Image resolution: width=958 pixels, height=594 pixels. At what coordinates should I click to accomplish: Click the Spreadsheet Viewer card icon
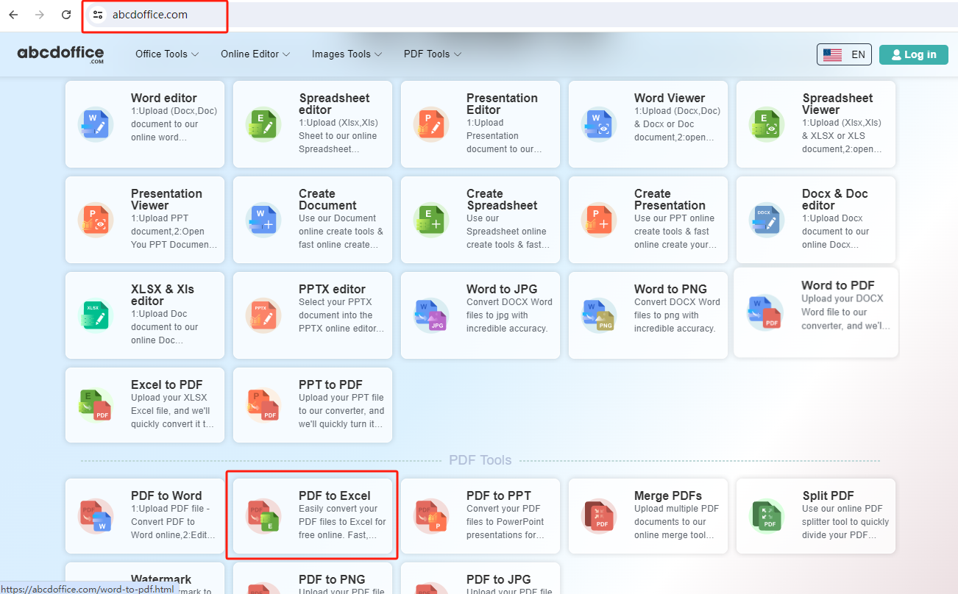[767, 124]
